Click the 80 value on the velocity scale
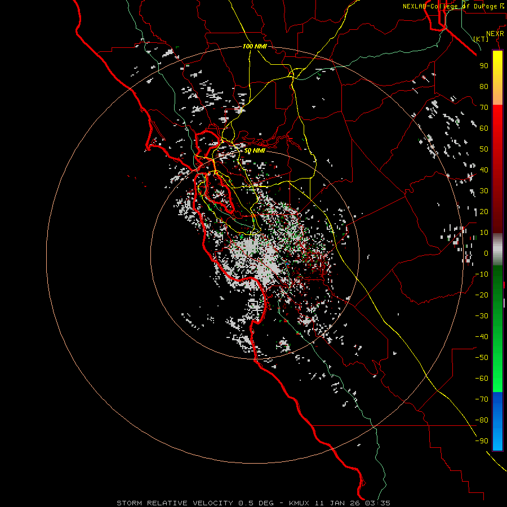 point(484,87)
